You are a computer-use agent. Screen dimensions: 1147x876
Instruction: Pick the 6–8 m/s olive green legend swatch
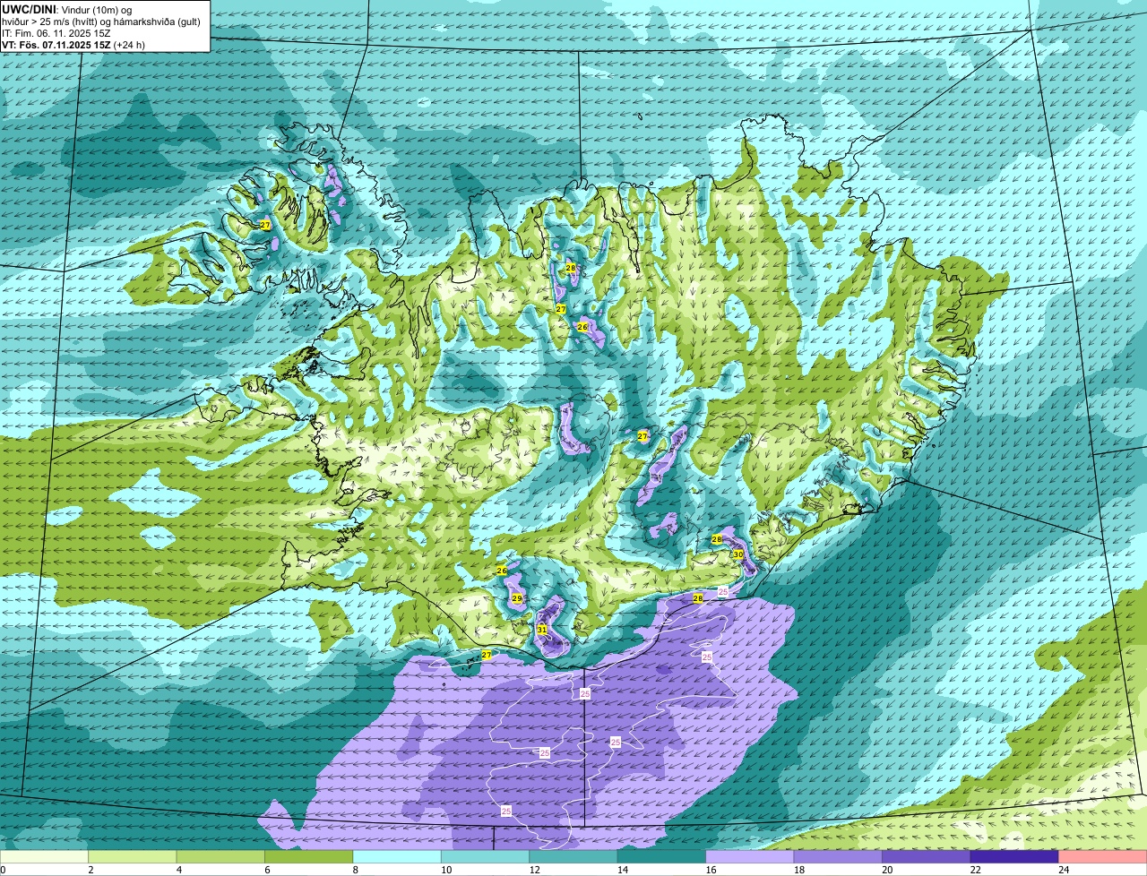click(308, 856)
